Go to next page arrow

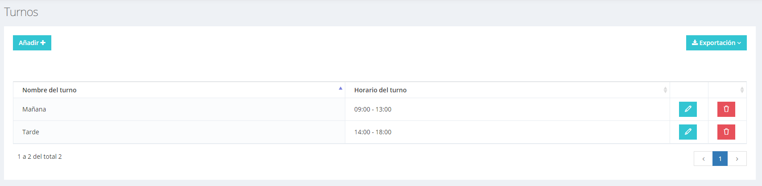(737, 159)
